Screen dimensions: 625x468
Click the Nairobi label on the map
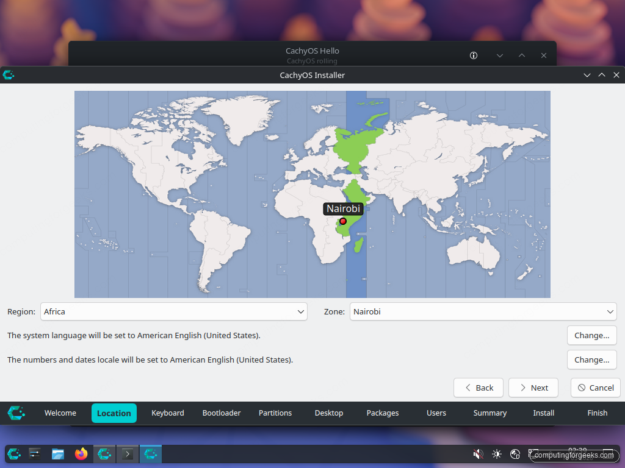tap(343, 208)
